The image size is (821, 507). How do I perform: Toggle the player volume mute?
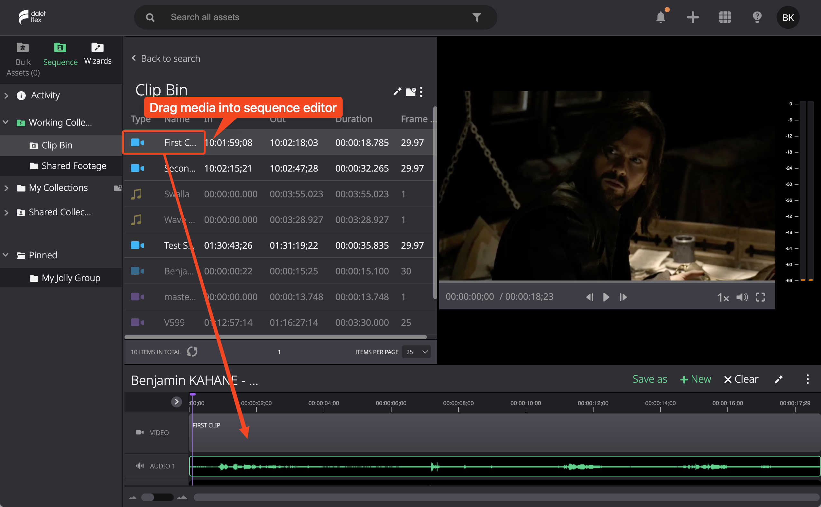742,297
